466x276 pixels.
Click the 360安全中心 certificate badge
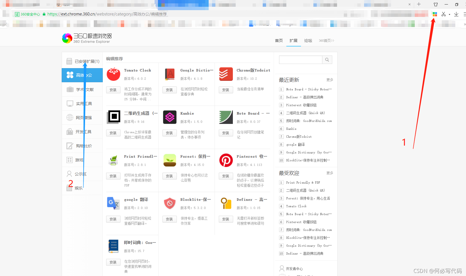coord(28,14)
